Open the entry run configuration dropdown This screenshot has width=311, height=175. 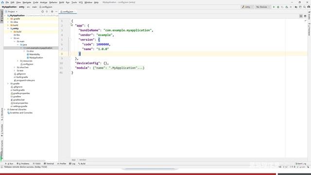click(247, 7)
